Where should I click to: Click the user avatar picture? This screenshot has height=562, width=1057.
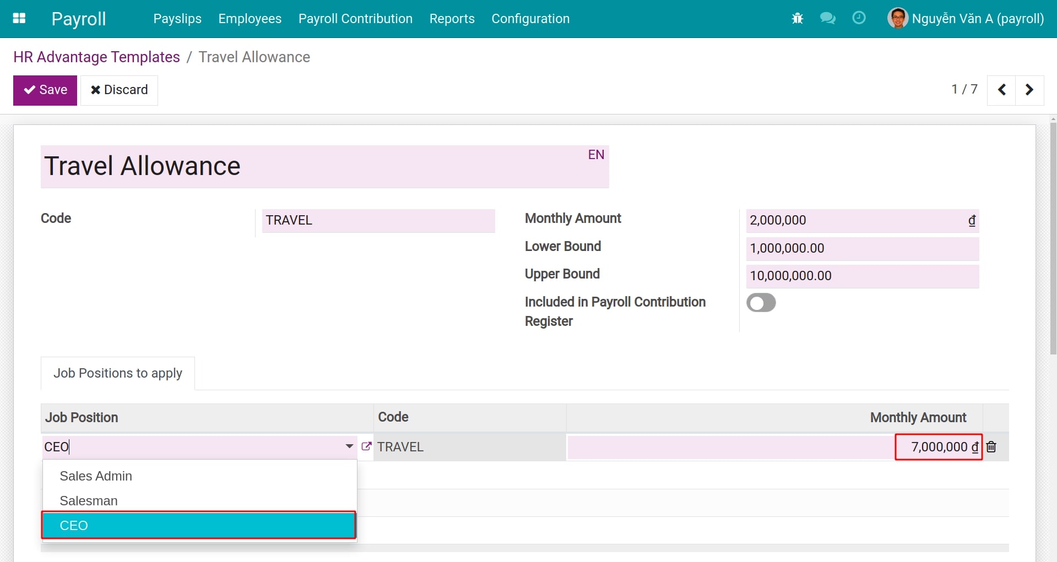point(897,18)
